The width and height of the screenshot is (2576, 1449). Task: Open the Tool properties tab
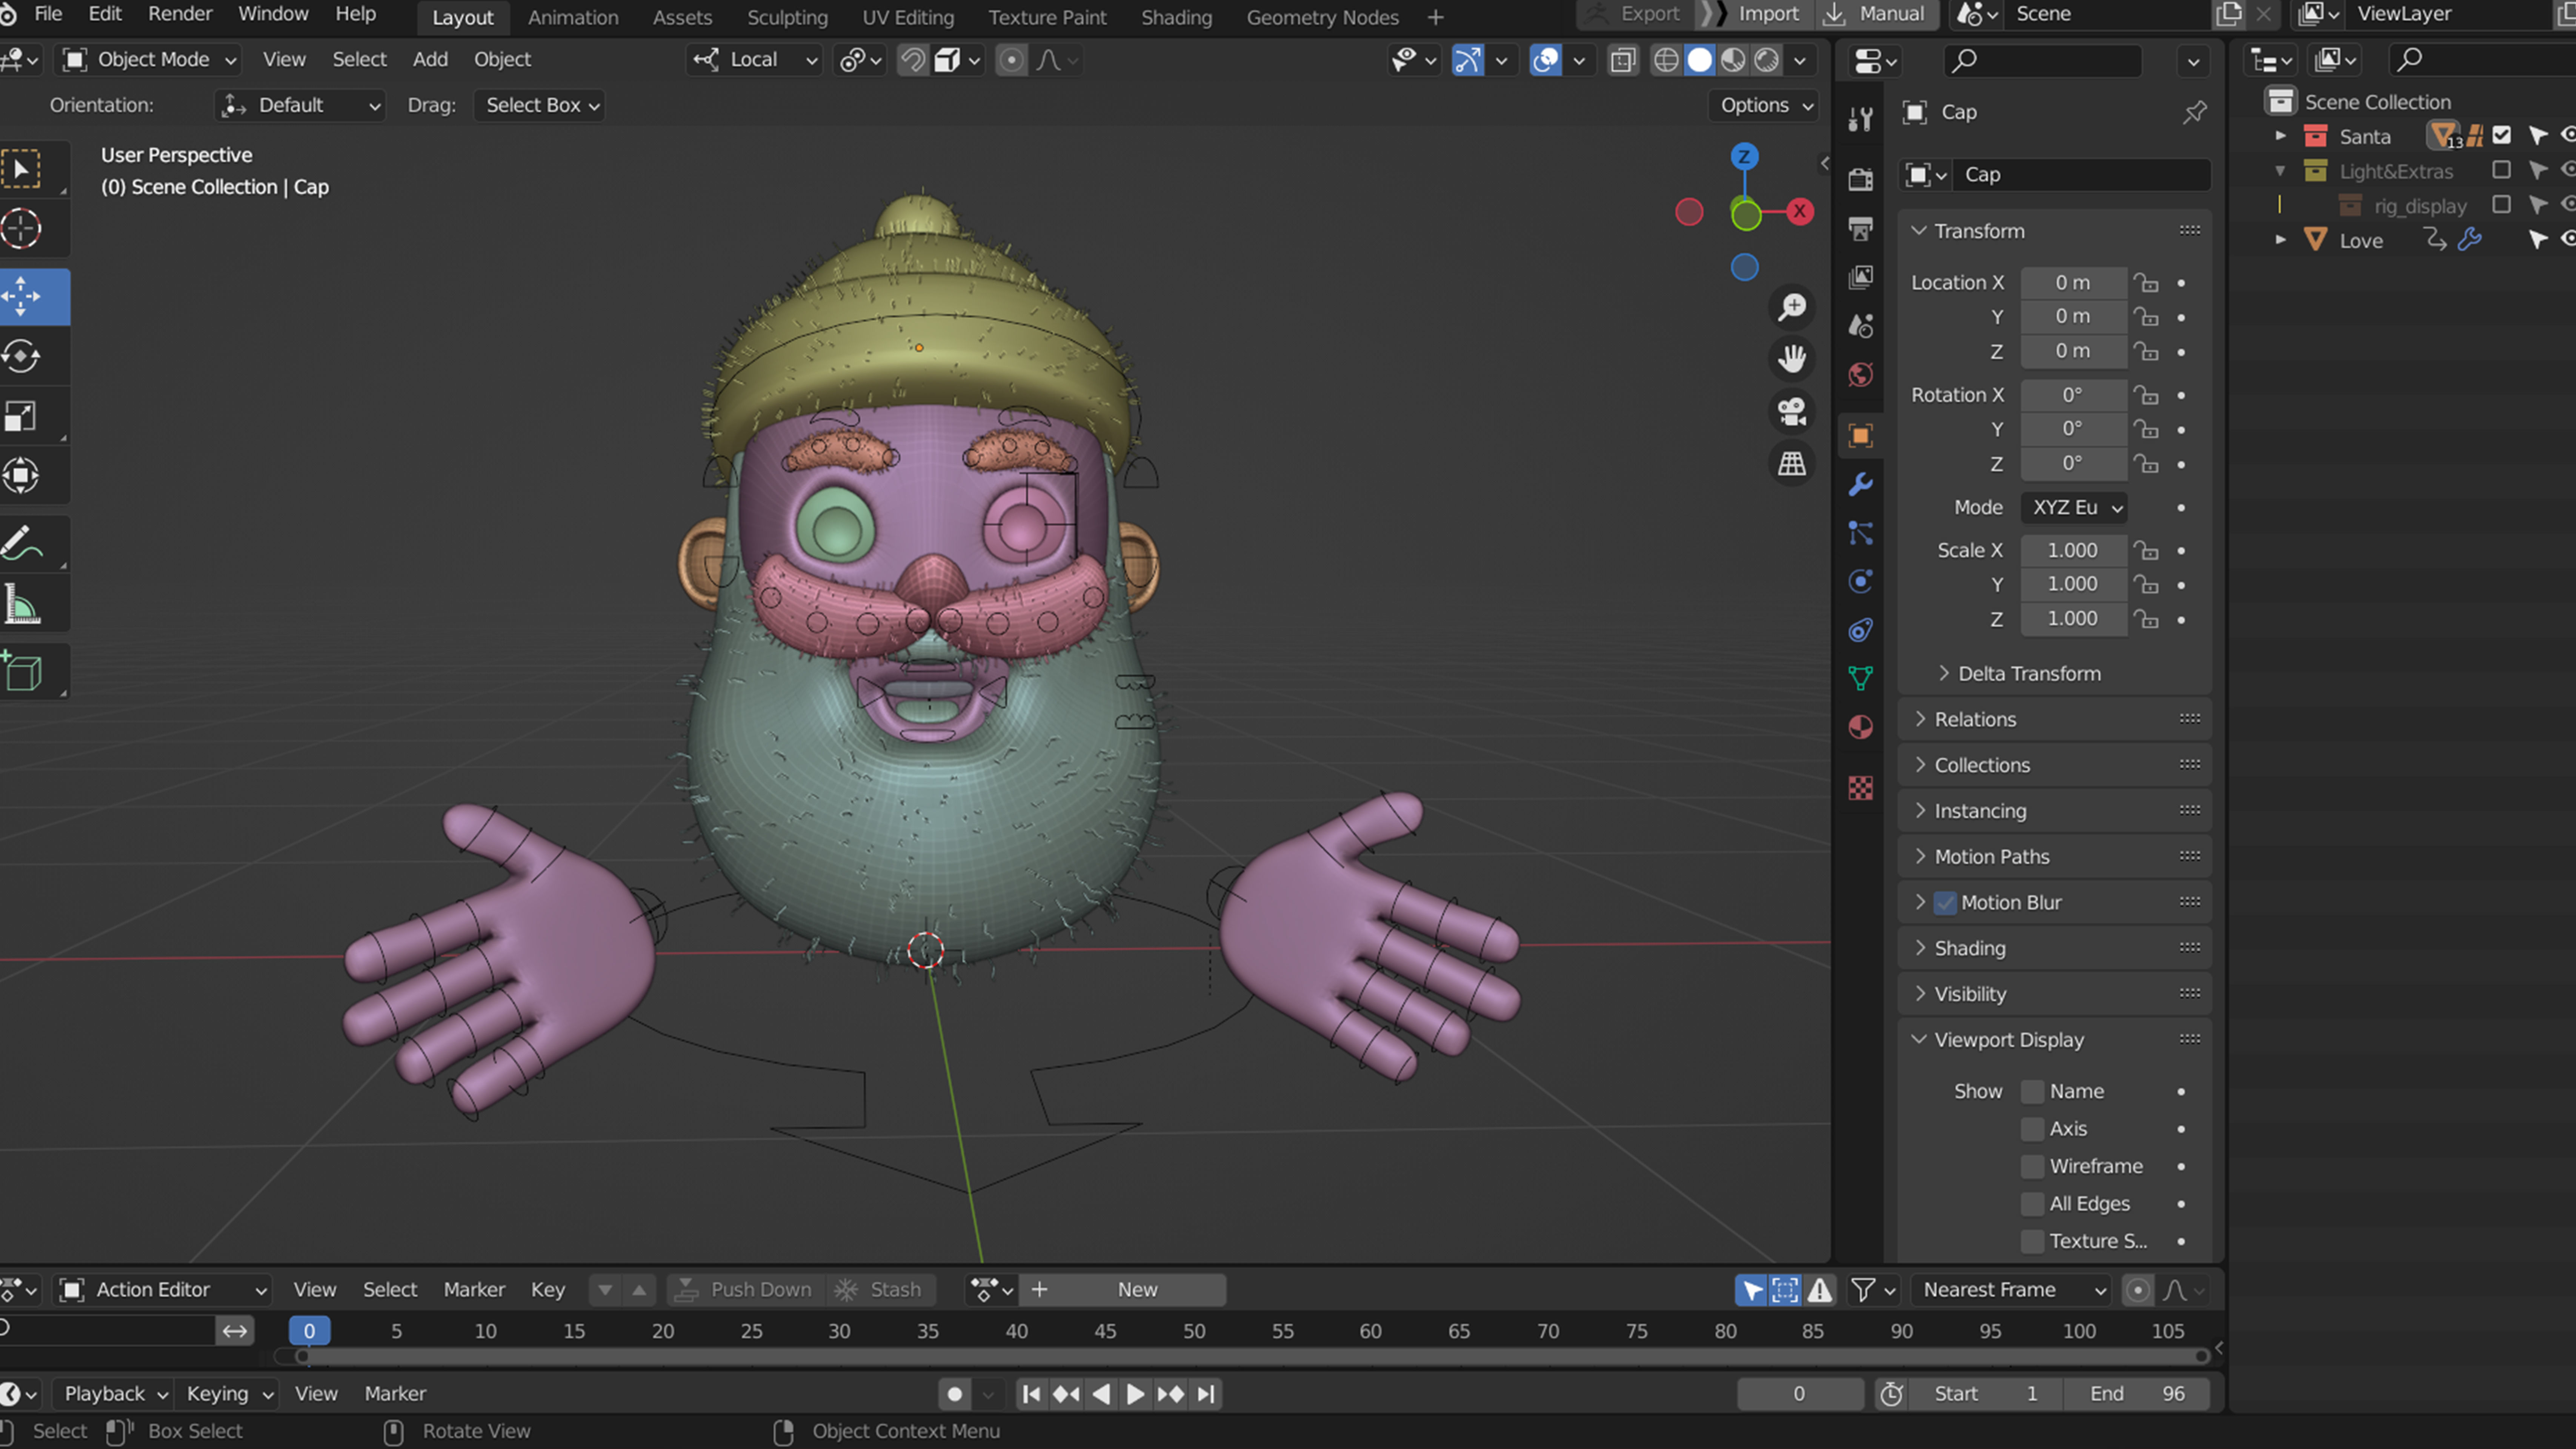1860,119
